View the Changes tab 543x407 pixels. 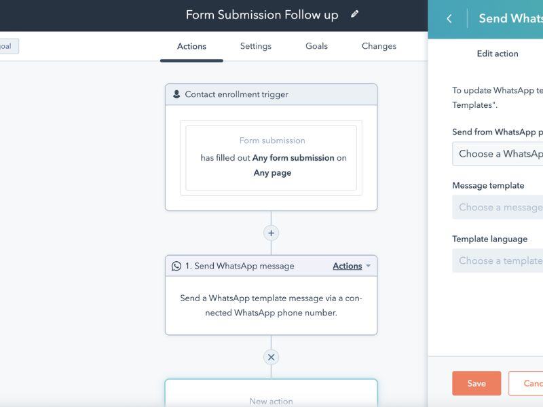point(379,46)
